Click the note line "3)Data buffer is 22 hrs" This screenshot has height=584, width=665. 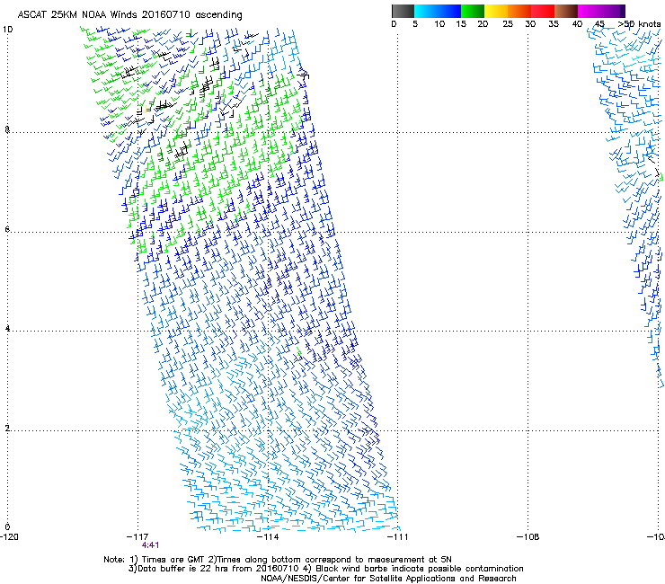click(x=325, y=569)
